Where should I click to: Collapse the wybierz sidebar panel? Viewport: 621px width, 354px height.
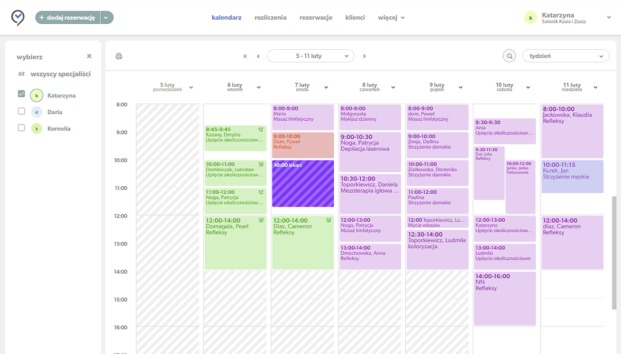[x=89, y=57]
